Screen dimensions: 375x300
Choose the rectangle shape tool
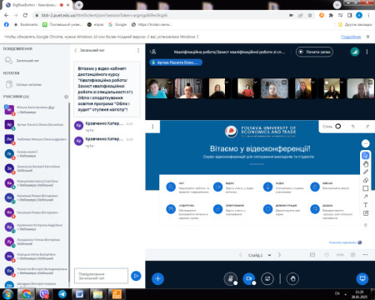[366, 188]
